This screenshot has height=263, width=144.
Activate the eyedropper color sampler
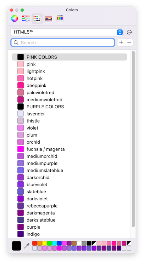27,246
